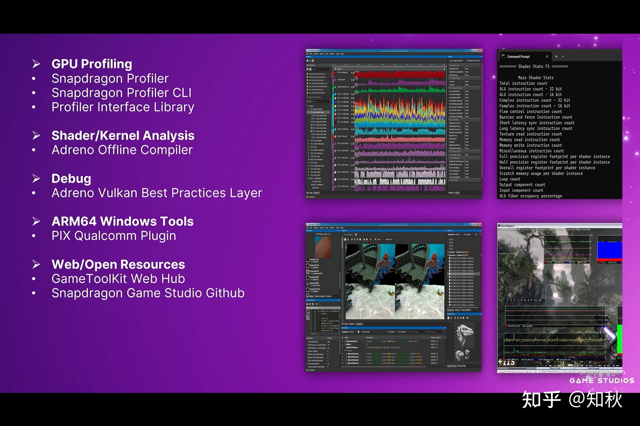The height and width of the screenshot is (426, 640).
Task: Click grid view icon under Data Sources
Action: (x=308, y=69)
